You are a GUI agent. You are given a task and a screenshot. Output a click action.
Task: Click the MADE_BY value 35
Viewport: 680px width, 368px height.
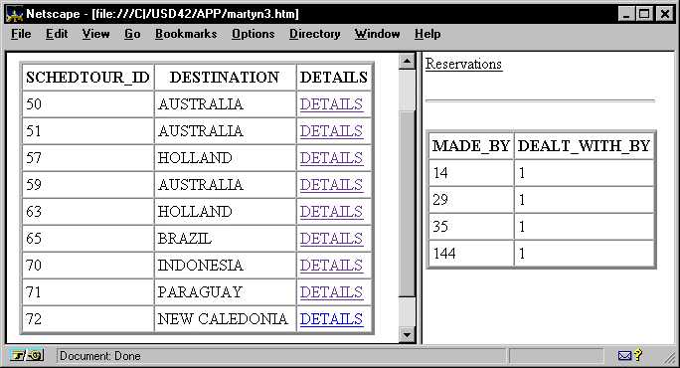point(471,227)
